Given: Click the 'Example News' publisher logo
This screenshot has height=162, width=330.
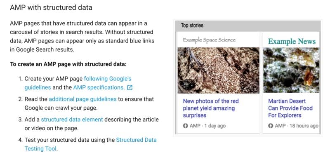Looking at the screenshot, I should click(x=292, y=42).
